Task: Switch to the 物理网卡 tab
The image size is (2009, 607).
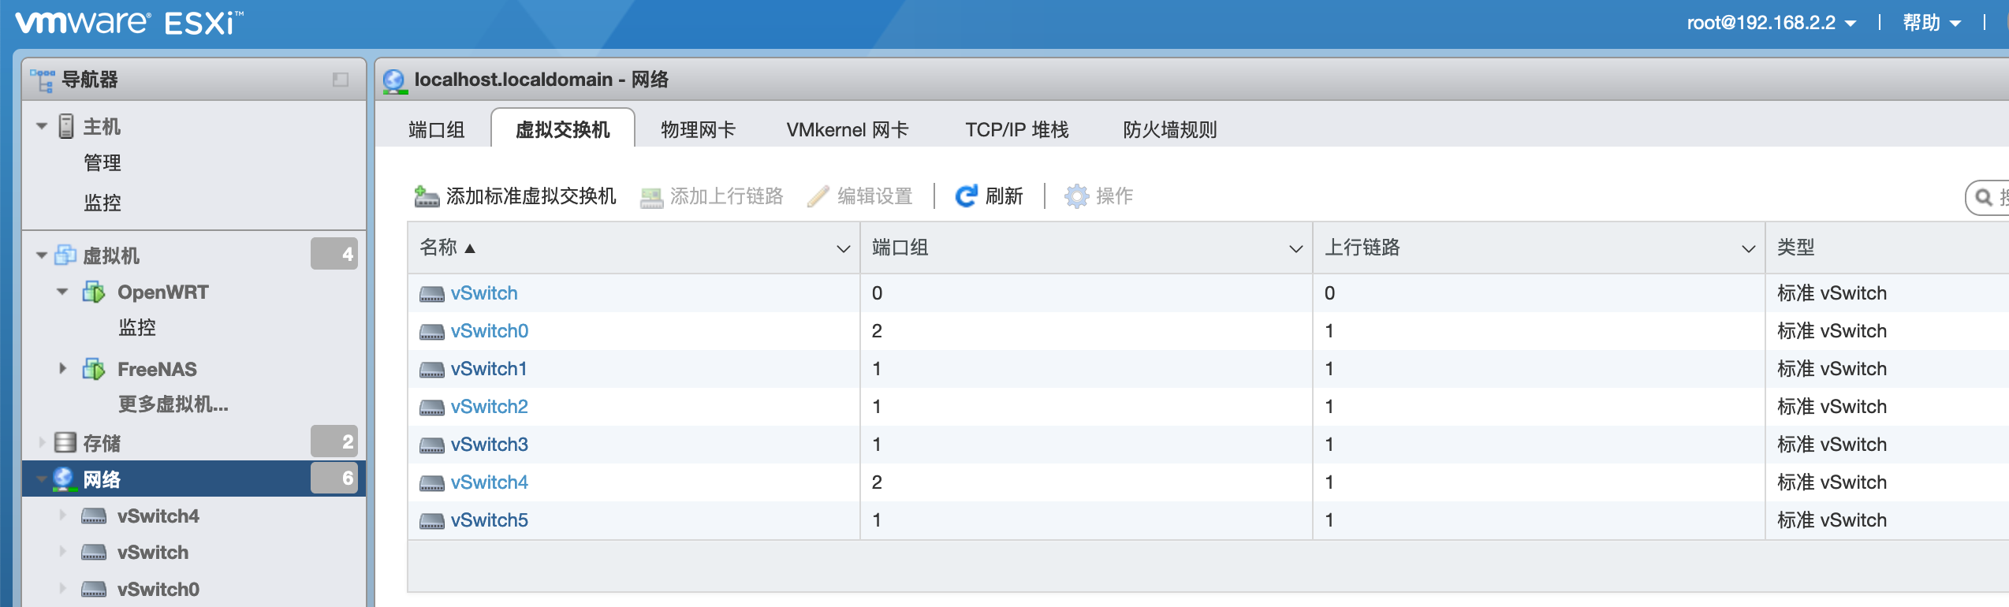Action: [x=698, y=129]
